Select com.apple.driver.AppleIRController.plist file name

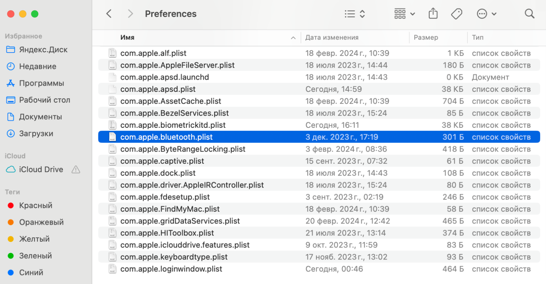[192, 185]
